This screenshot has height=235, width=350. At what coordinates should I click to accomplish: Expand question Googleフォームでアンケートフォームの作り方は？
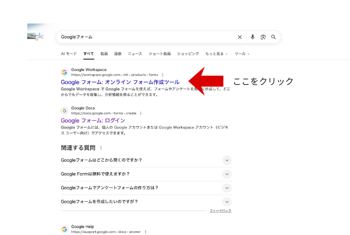click(146, 188)
